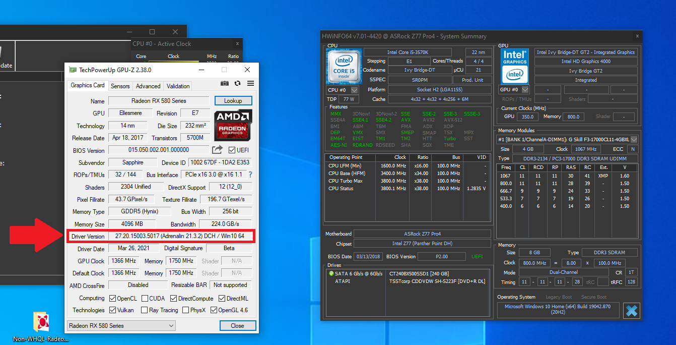Click the ASRock Z77 Pro4 motherboard field
The height and width of the screenshot is (345, 676).
coord(422,234)
